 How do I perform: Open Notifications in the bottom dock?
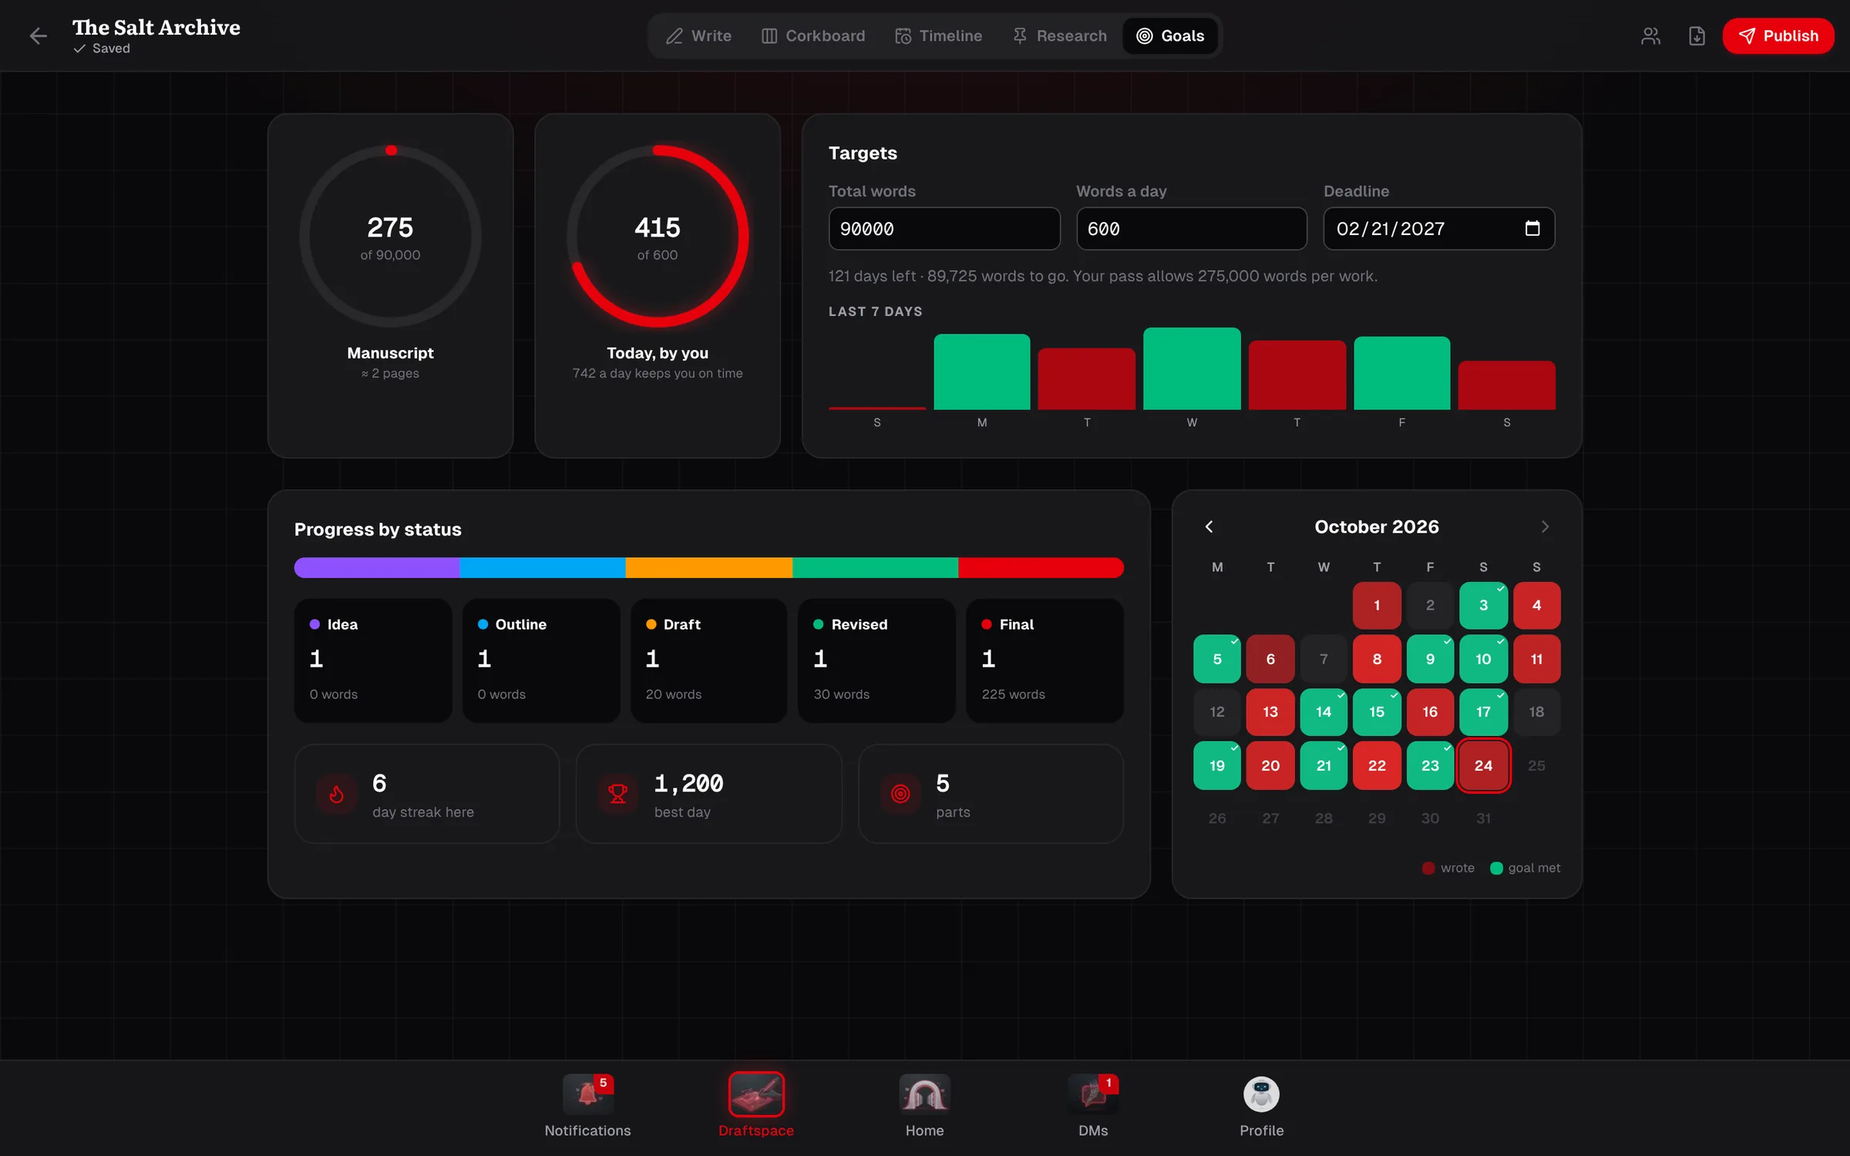point(587,1107)
